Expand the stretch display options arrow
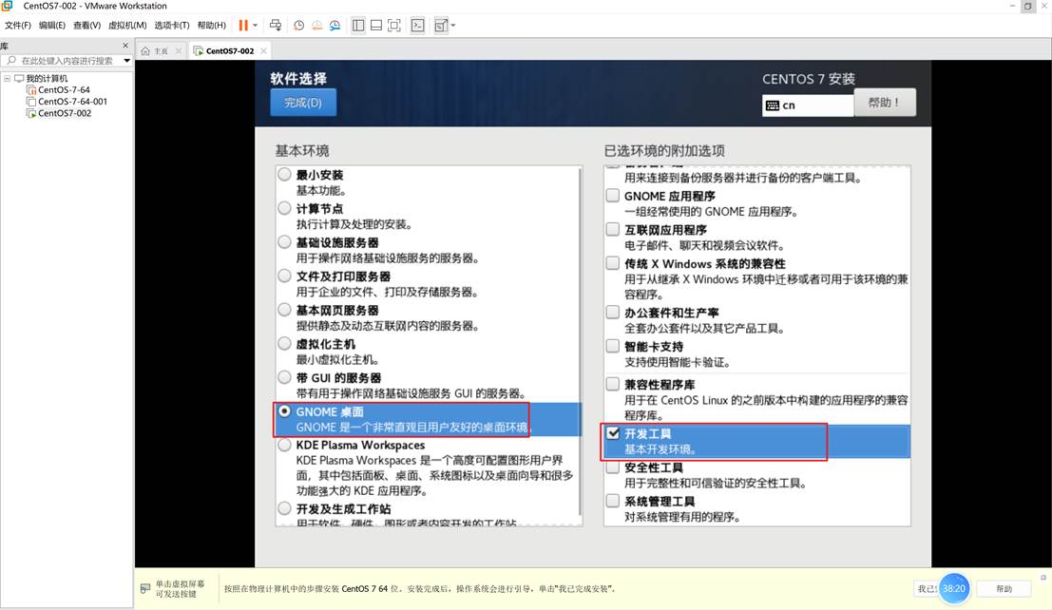 pyautogui.click(x=453, y=26)
